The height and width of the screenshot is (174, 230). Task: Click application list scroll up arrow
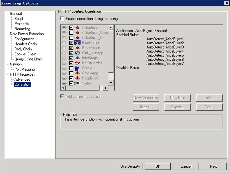111,27
